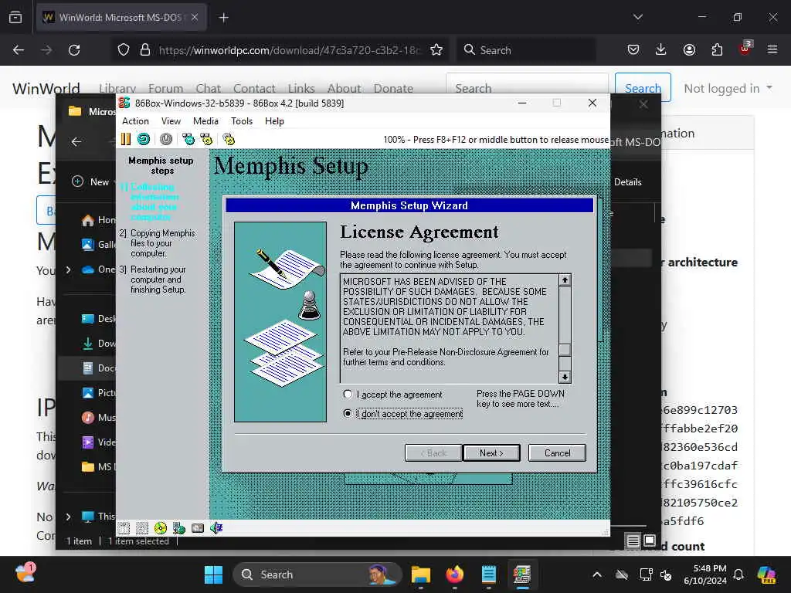Switch File Explorer to large thumbnails view
The image size is (791, 593).
tap(650, 541)
